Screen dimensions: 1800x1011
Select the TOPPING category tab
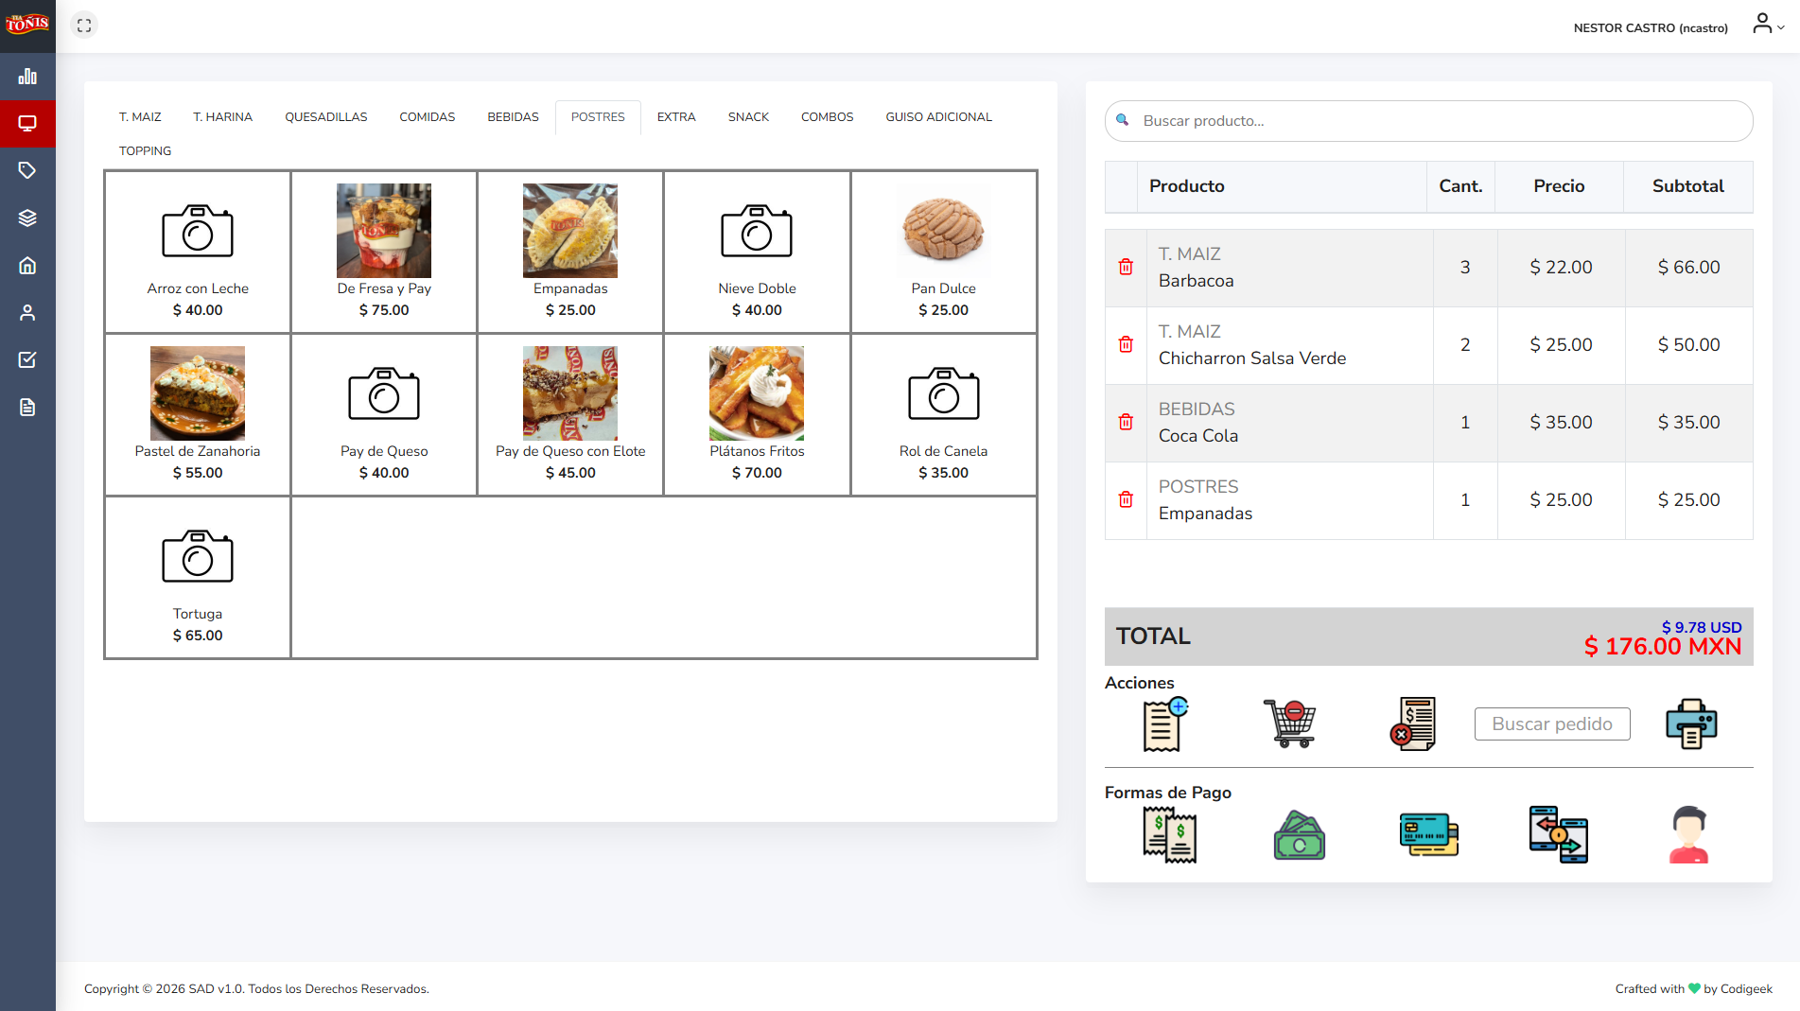click(145, 151)
